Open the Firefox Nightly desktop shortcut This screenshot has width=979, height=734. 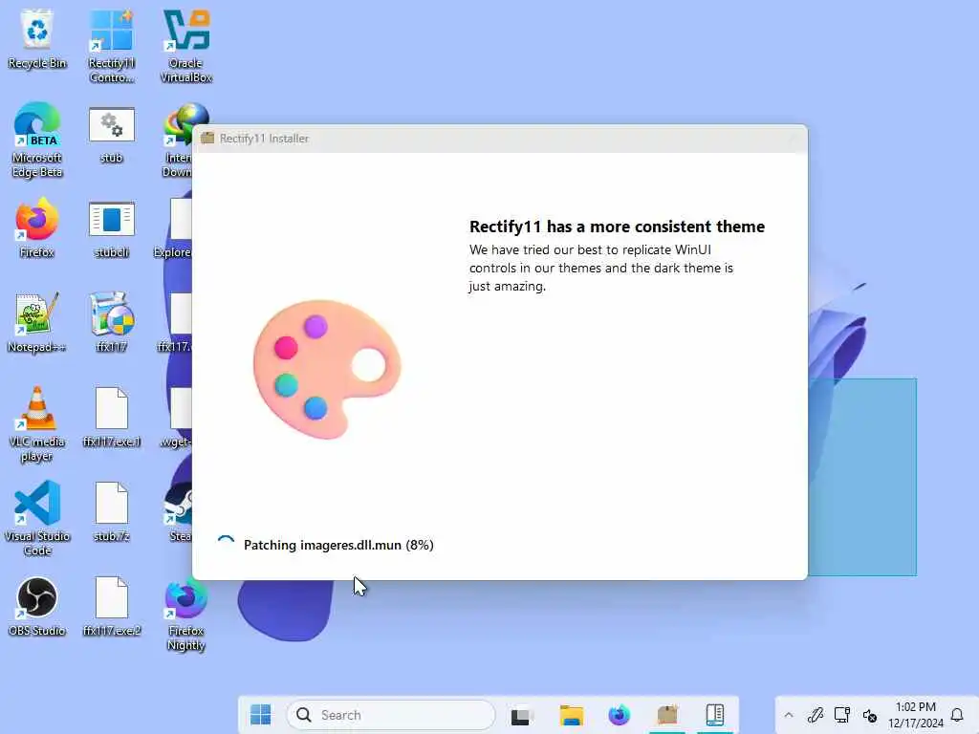pos(186,615)
